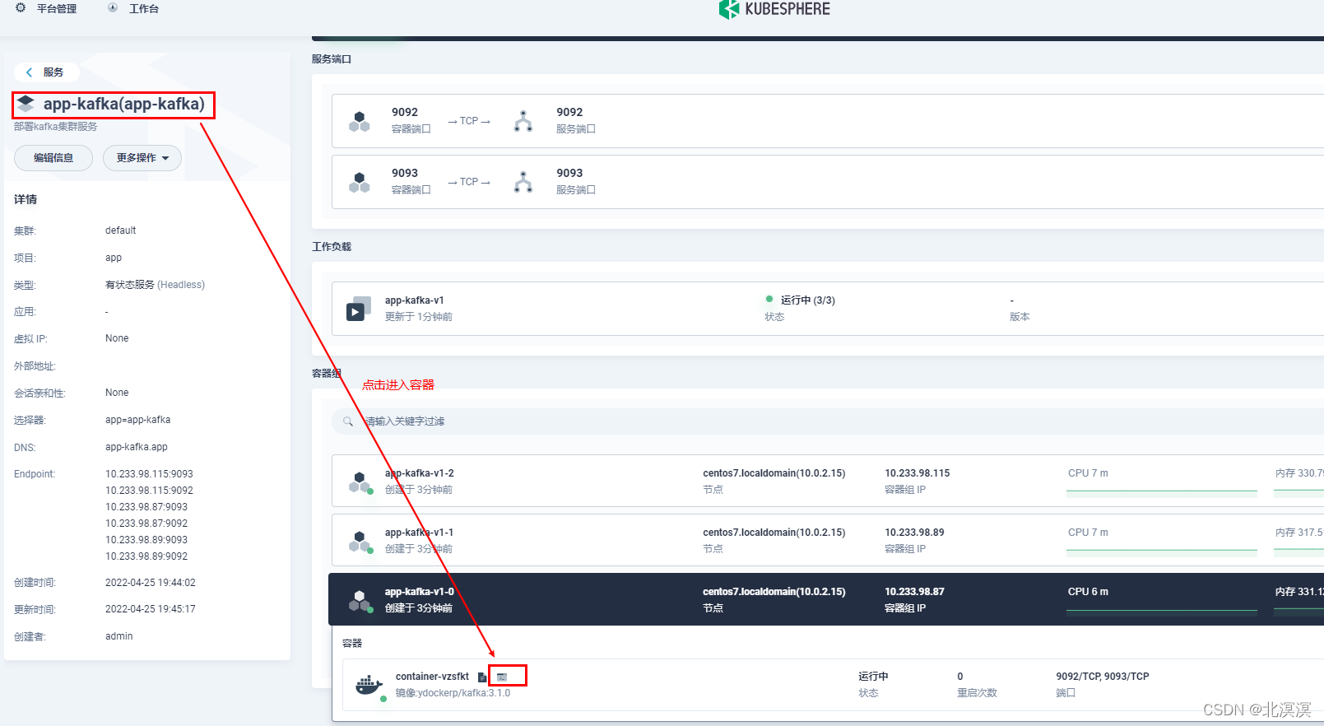The width and height of the screenshot is (1324, 726).
Task: Click the creator value admin
Action: pos(118,636)
